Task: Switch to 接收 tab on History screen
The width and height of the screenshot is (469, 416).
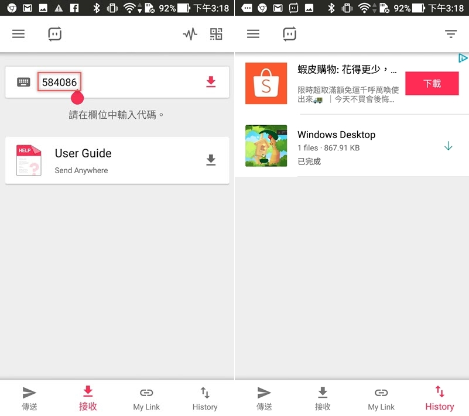Action: point(323,398)
